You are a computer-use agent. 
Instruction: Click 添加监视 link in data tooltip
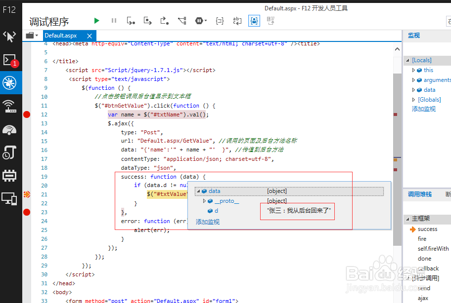click(x=208, y=222)
